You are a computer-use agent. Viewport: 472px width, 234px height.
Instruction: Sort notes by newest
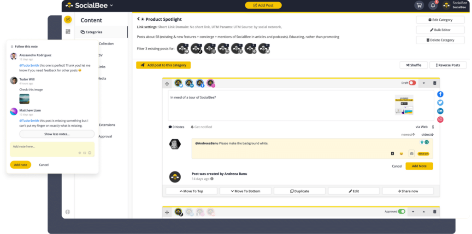pos(408,135)
